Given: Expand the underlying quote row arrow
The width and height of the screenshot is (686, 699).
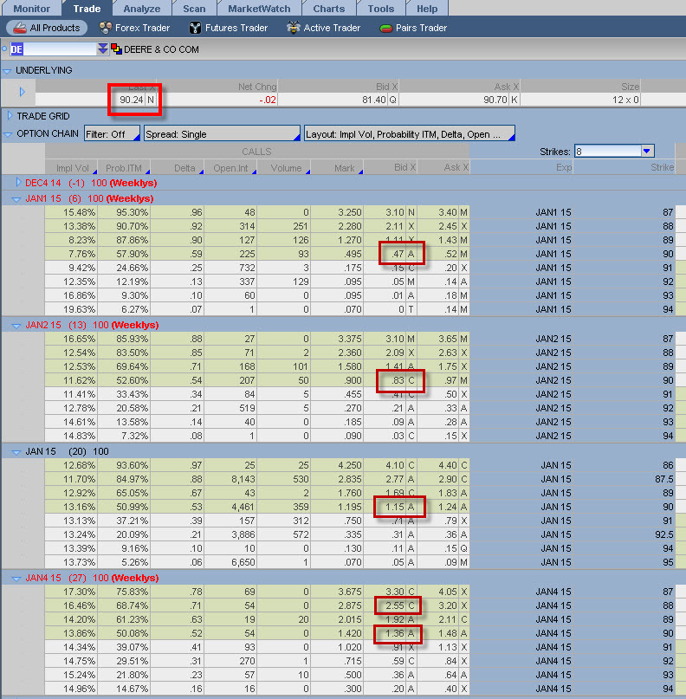Looking at the screenshot, I should [x=23, y=92].
